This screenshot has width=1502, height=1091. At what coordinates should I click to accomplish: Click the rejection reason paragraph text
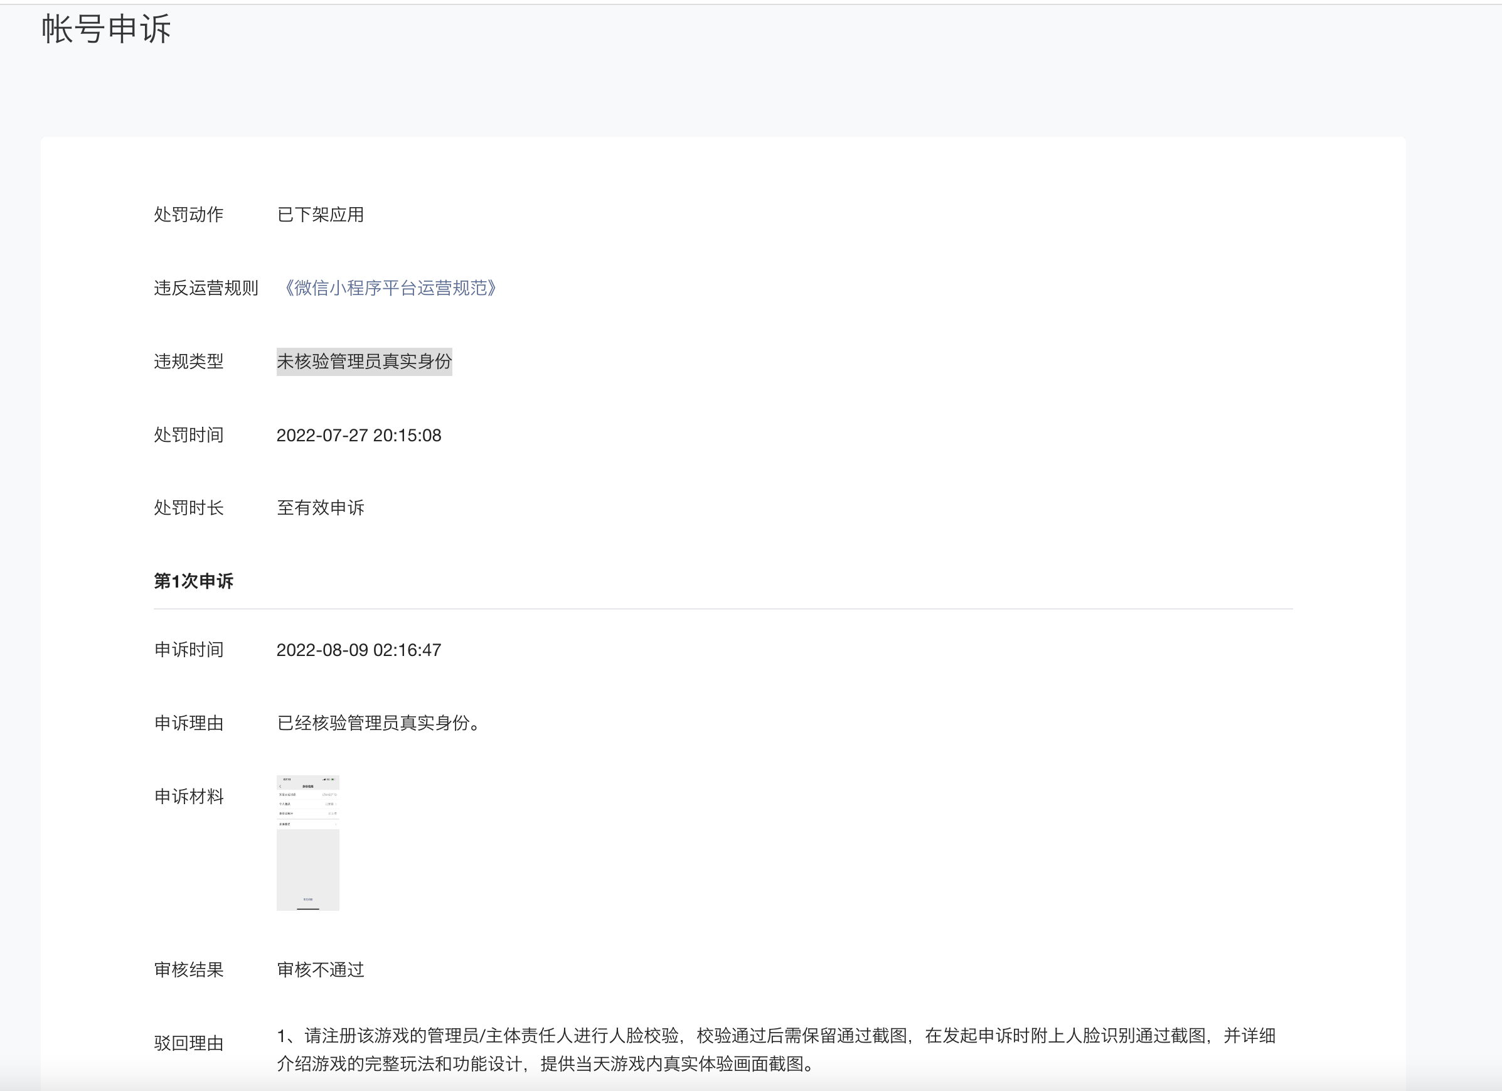tap(775, 1050)
